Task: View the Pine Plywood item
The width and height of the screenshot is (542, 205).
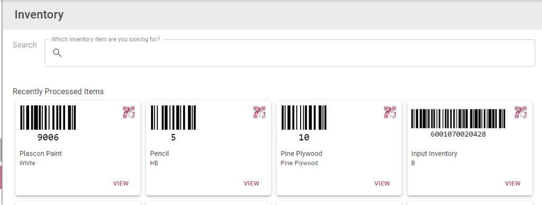Action: tap(382, 184)
